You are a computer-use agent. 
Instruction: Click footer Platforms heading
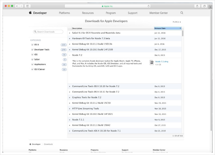[33, 150]
